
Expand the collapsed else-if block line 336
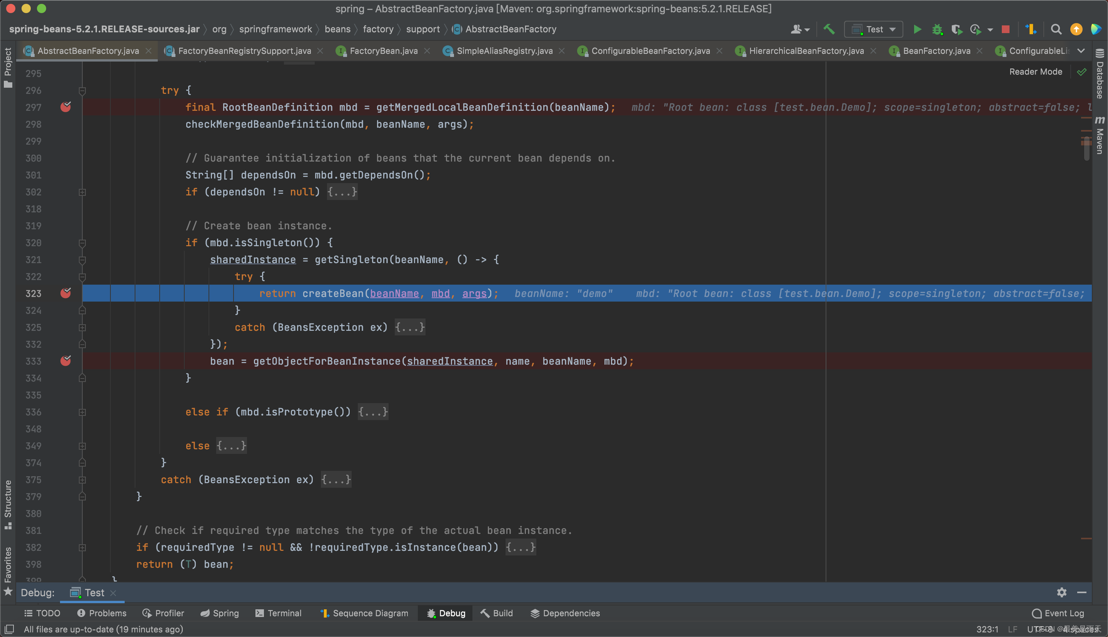(x=83, y=412)
